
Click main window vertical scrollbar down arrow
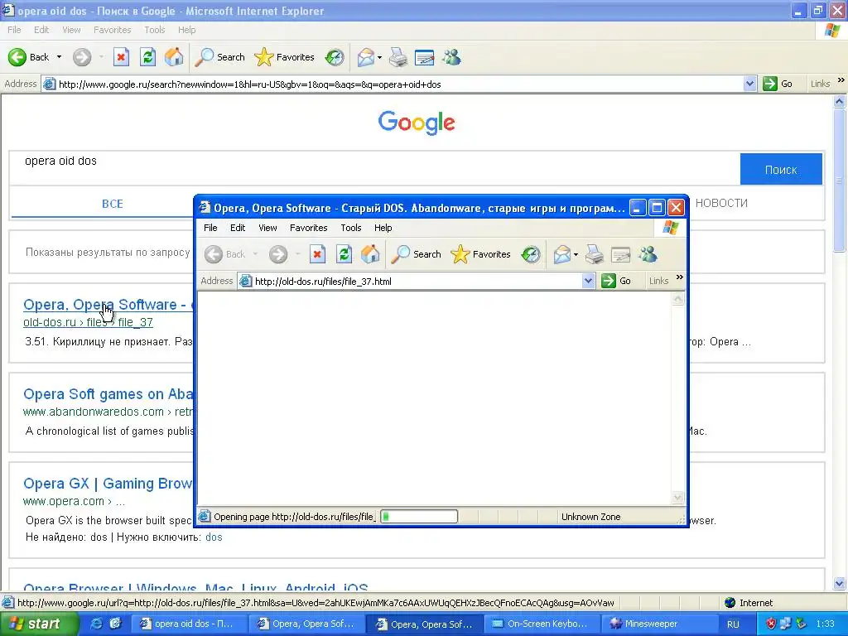840,583
